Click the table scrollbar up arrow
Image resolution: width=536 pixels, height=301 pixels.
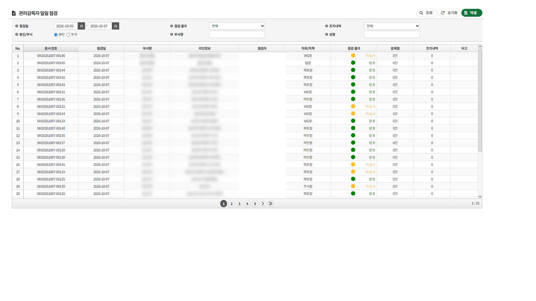tap(480, 46)
